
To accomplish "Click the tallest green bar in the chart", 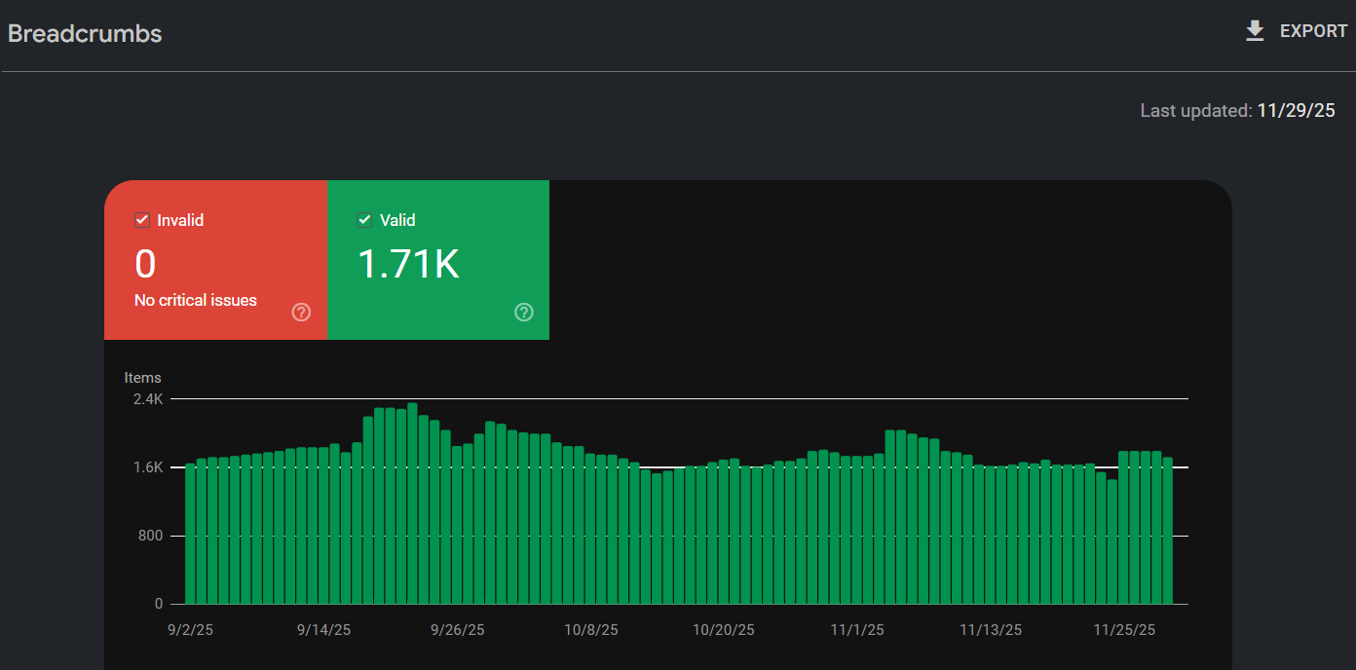I will [413, 506].
